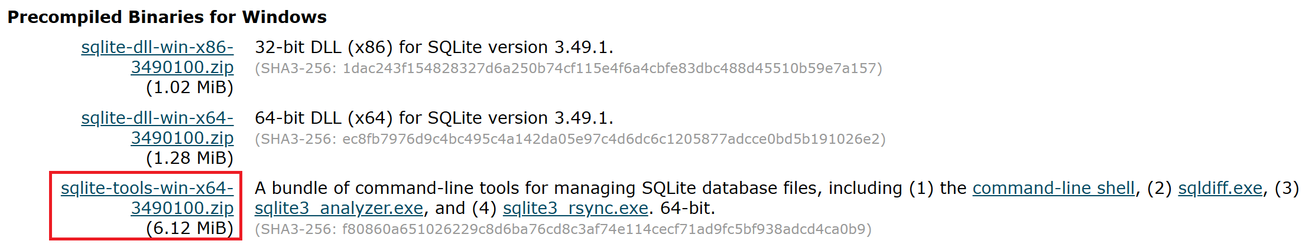This screenshot has height=244, width=1315.
Task: Click the (1.02 MiB) file size text
Action: [x=189, y=88]
